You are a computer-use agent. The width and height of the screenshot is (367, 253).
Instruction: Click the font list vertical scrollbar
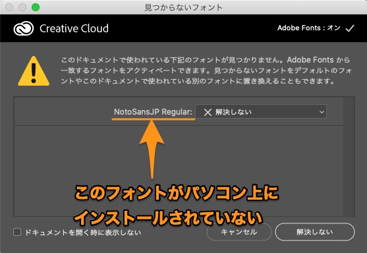[349, 156]
